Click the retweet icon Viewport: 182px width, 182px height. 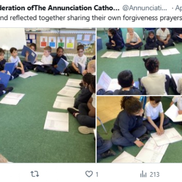tap(35, 174)
